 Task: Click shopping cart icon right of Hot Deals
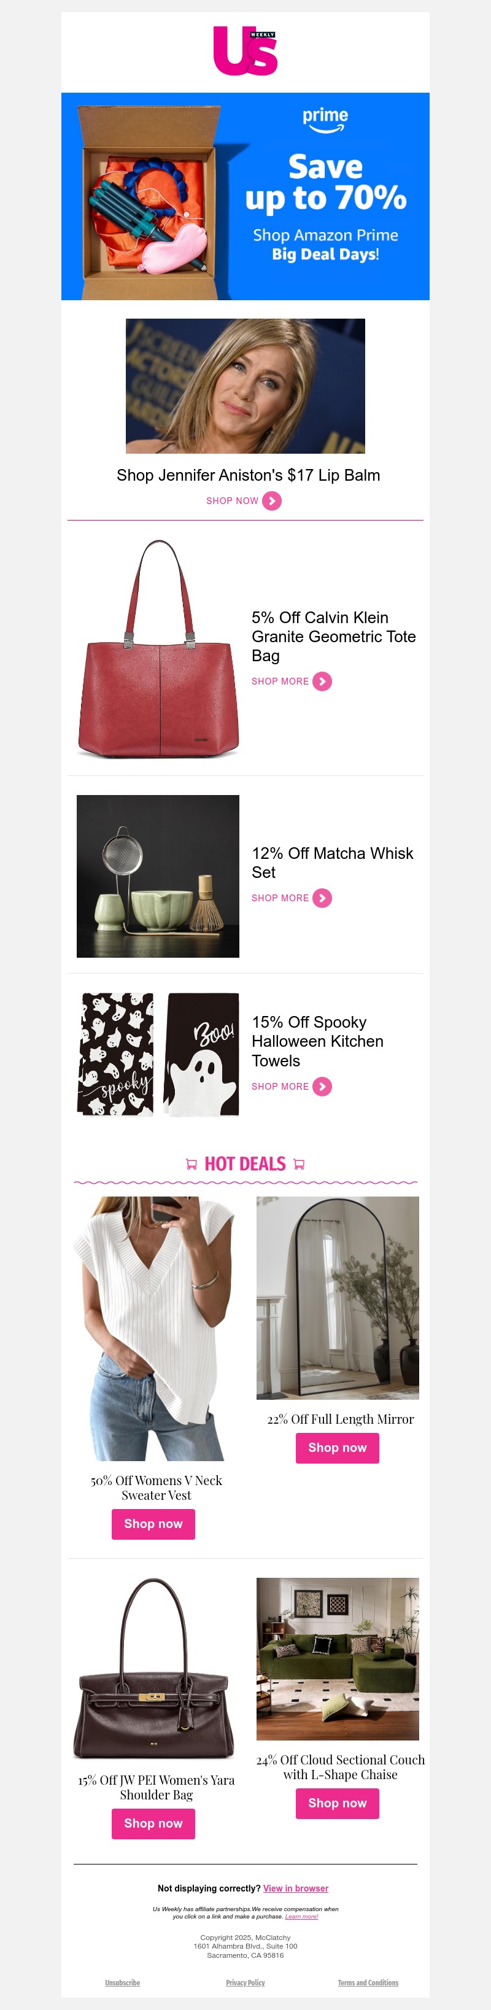point(299,1164)
